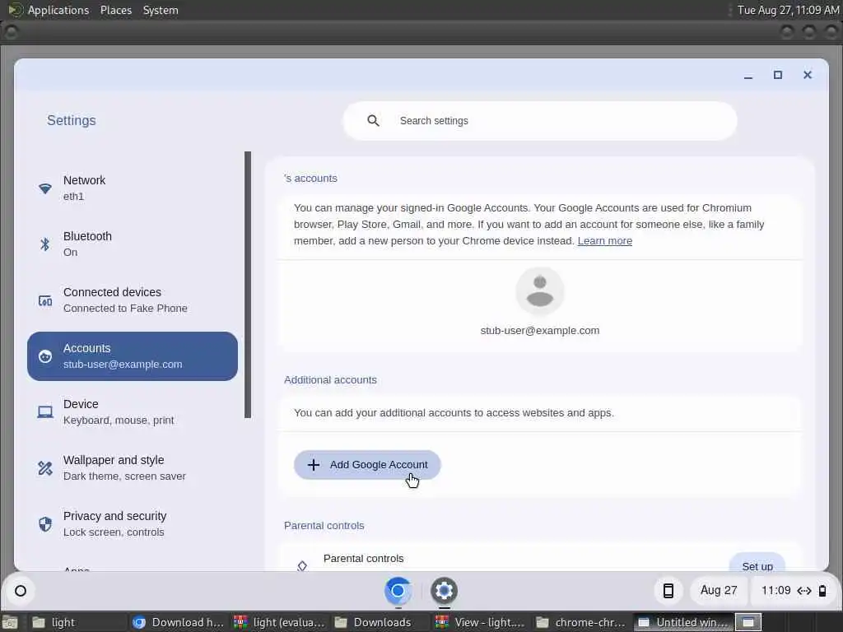The height and width of the screenshot is (632, 843).
Task: Click the Bluetooth icon in sidebar
Action: tap(45, 244)
